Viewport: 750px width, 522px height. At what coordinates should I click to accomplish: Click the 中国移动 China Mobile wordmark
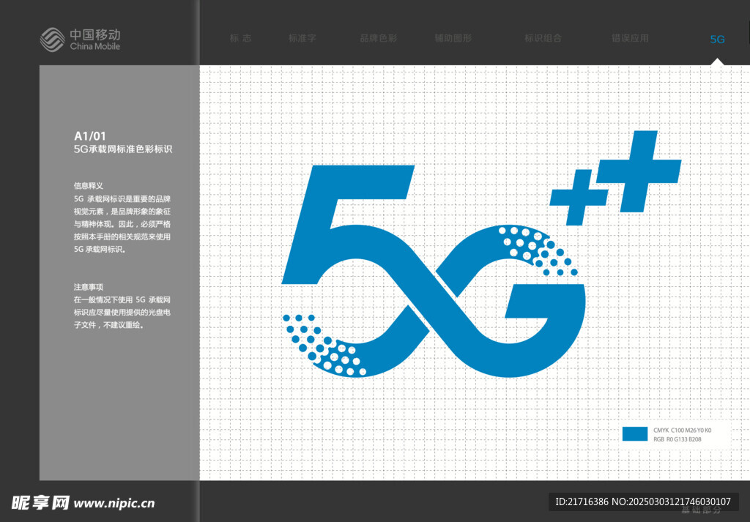click(x=94, y=40)
